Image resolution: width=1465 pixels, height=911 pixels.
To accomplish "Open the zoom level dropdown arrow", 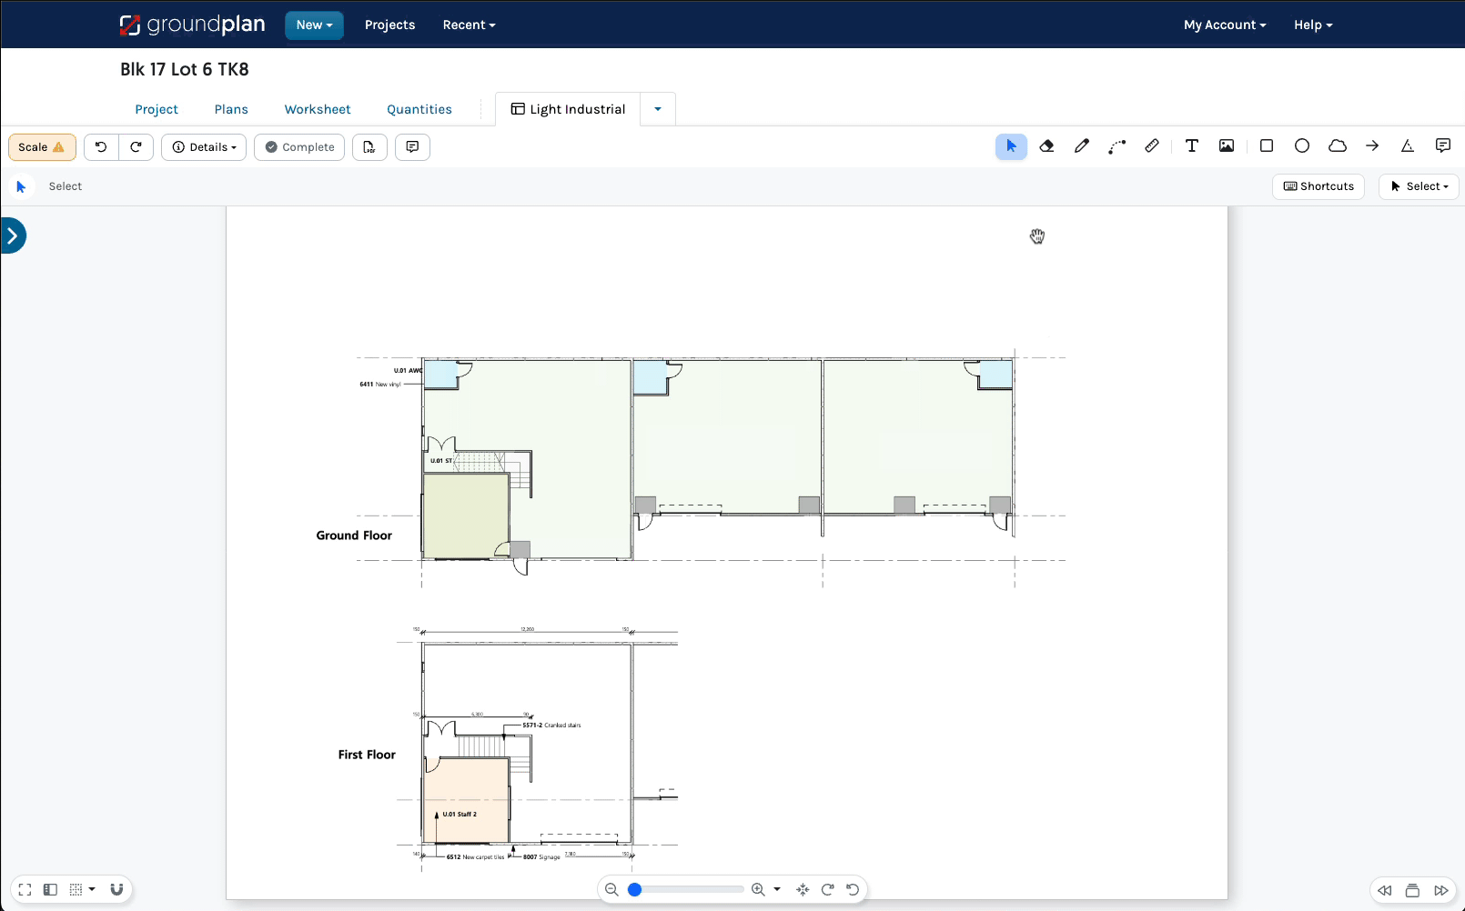I will [777, 890].
